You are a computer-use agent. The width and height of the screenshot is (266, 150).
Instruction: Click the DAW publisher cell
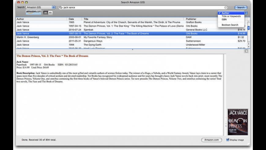pos(189,37)
